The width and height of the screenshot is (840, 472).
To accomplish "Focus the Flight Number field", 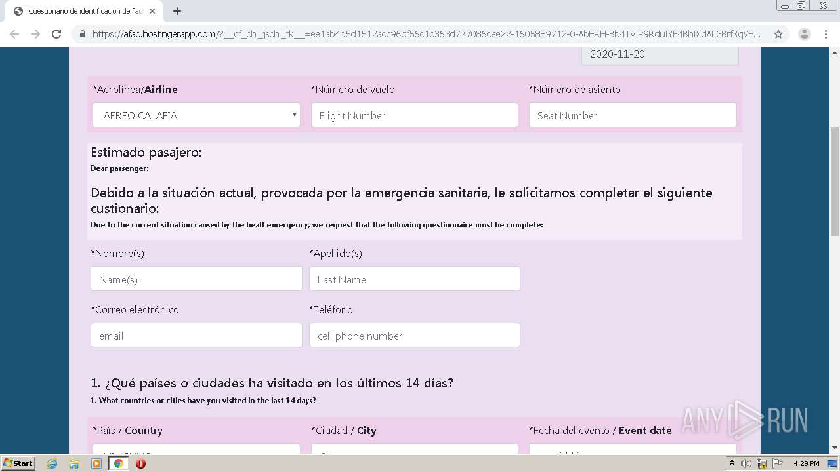I will [415, 115].
